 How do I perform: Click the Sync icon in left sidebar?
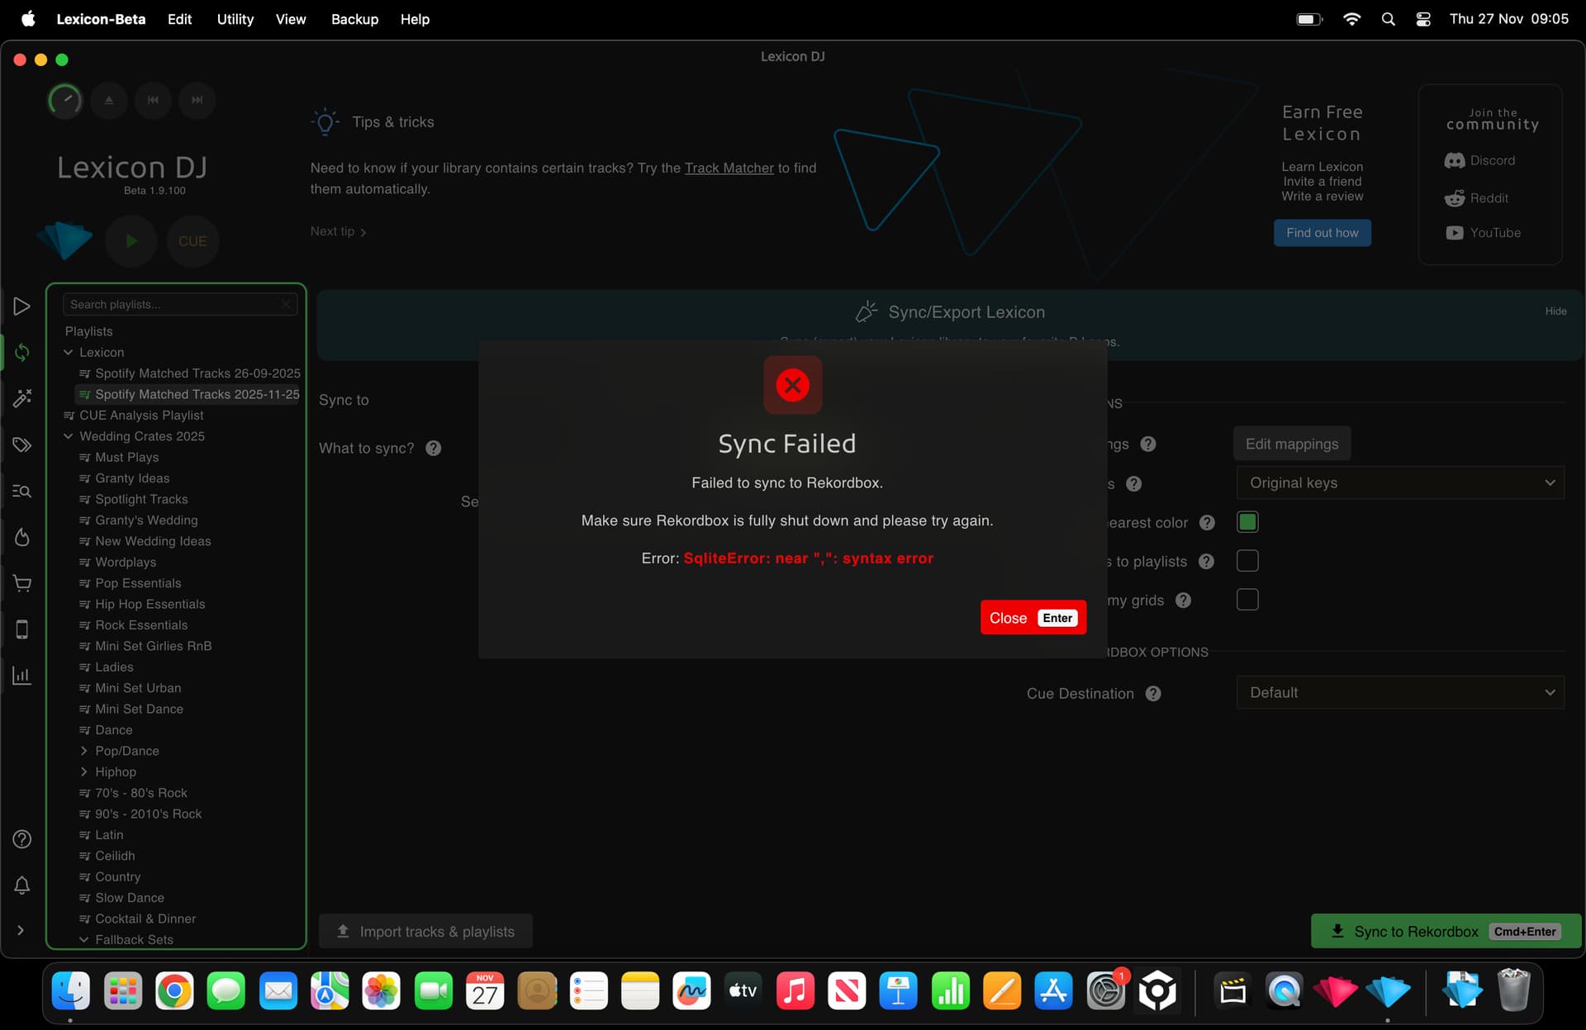pyautogui.click(x=22, y=353)
